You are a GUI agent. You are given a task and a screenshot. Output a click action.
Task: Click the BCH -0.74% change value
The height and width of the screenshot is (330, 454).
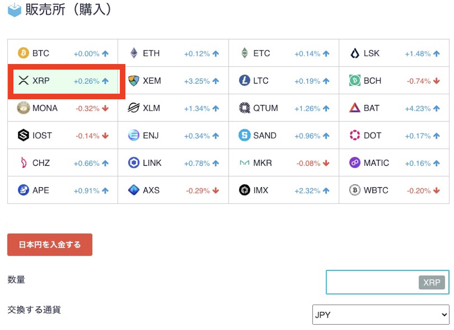point(419,81)
